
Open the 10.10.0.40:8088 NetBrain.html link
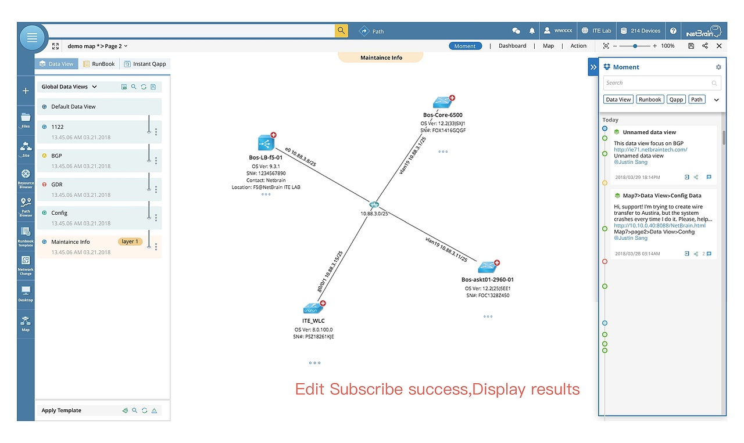pyautogui.click(x=660, y=225)
